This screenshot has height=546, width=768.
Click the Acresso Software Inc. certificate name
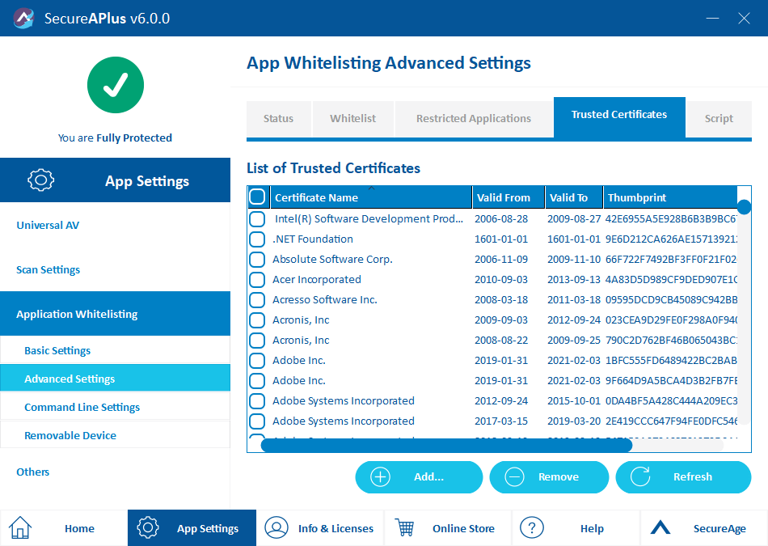pyautogui.click(x=325, y=299)
